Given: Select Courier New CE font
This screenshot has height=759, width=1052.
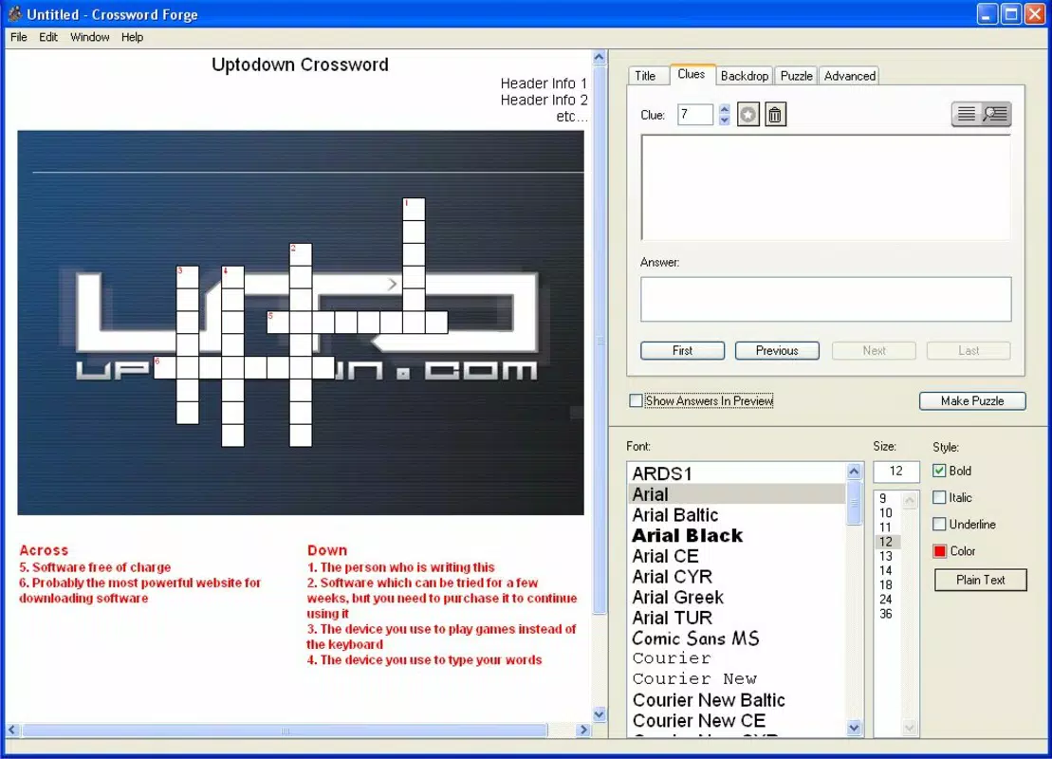Looking at the screenshot, I should [x=737, y=721].
